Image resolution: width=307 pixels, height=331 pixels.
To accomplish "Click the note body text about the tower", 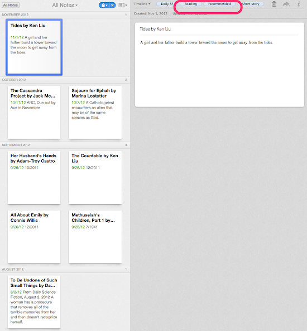I will tap(206, 42).
